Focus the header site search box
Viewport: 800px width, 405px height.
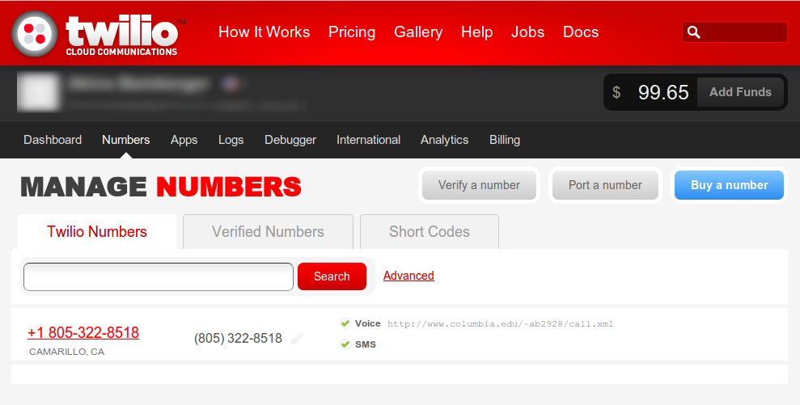(734, 32)
